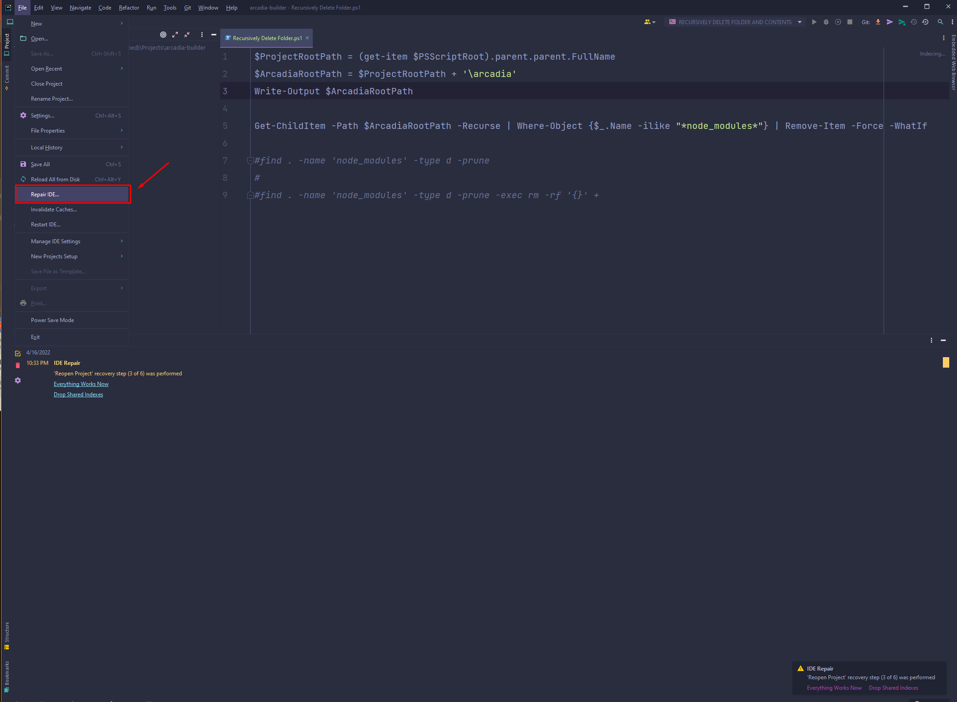
Task: Click the Git rollback icon
Action: 925,22
